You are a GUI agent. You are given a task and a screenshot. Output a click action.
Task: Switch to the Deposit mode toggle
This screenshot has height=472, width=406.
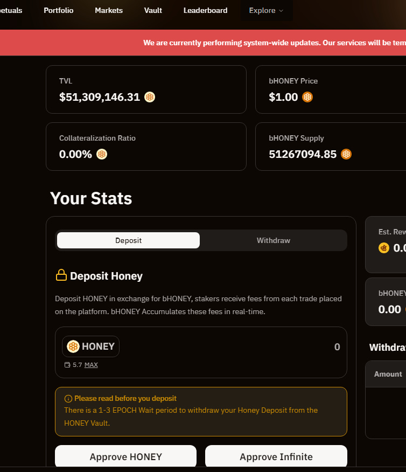tap(128, 240)
